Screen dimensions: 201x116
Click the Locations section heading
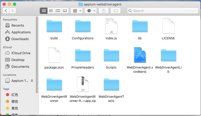(x=10, y=75)
